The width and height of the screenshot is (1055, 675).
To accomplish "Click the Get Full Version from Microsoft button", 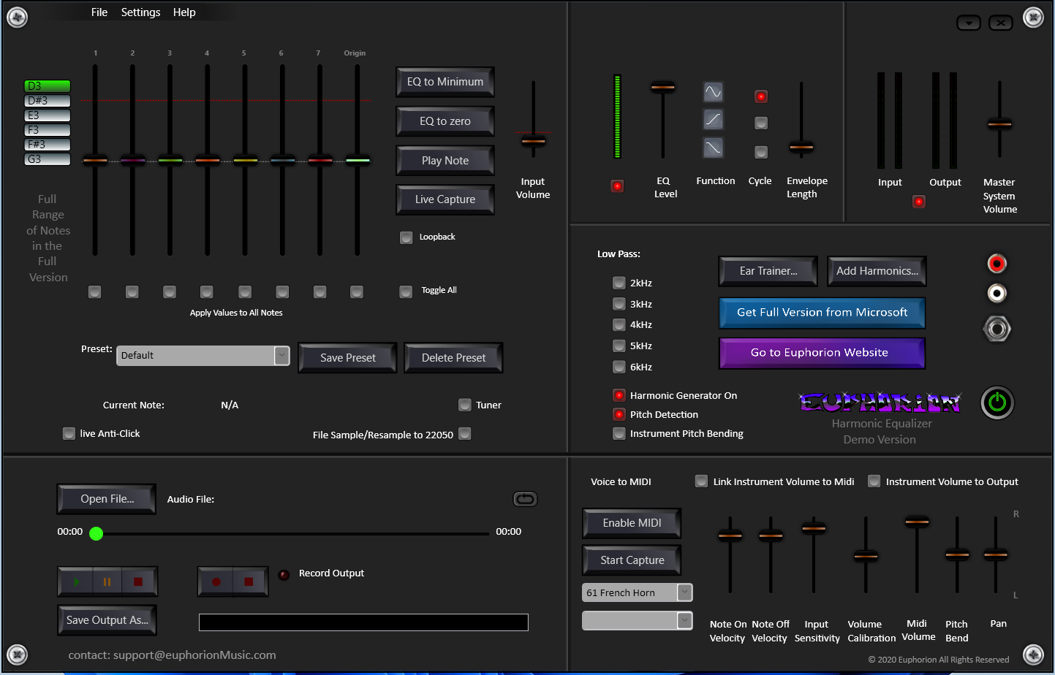I will (x=822, y=313).
